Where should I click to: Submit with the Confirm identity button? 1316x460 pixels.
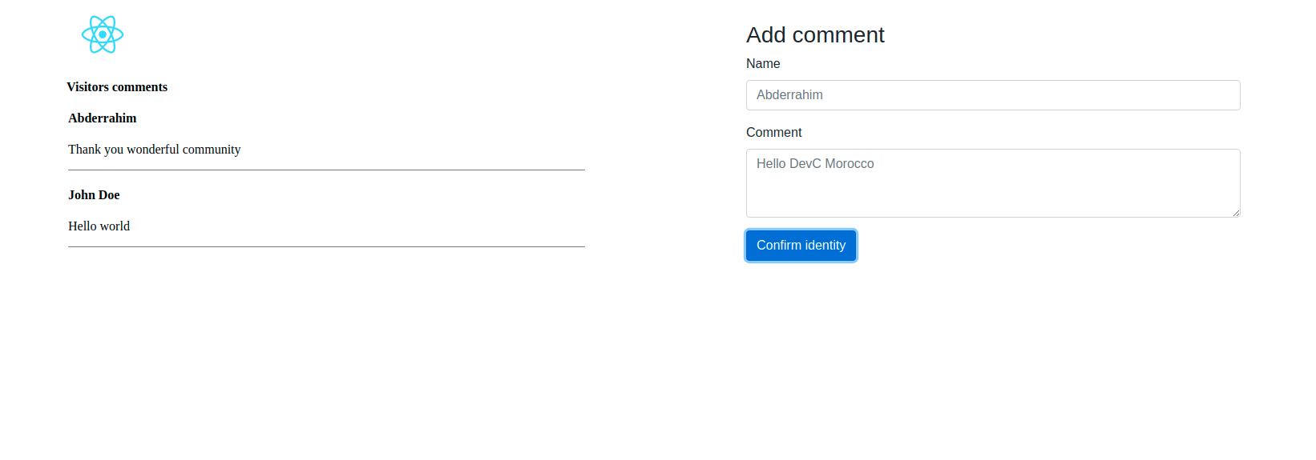801,246
